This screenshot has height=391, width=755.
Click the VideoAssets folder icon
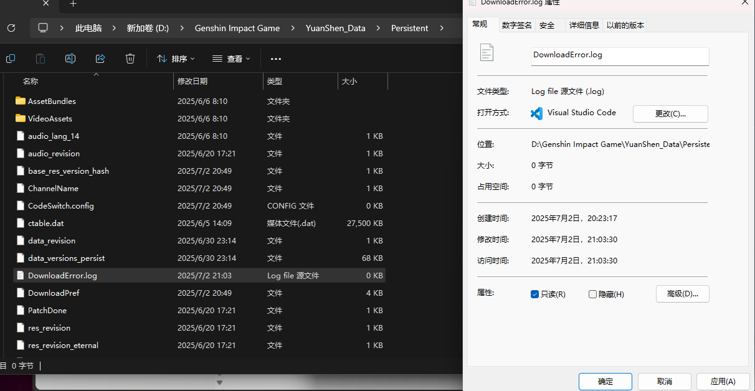21,118
